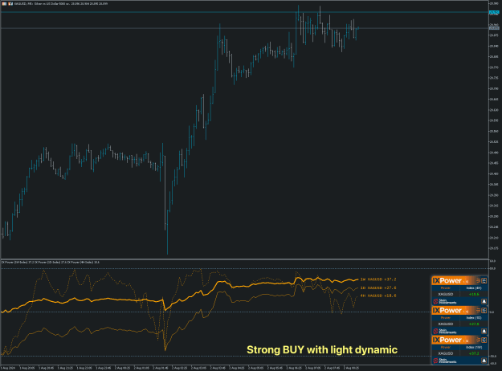502x371 pixels.
Task: Click the Stein Investments logo on the 4H panel
Action: (x=445, y=301)
